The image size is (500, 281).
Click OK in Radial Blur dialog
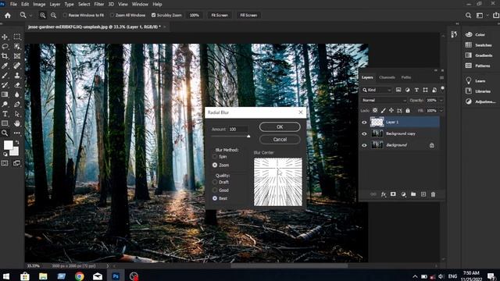click(x=280, y=126)
